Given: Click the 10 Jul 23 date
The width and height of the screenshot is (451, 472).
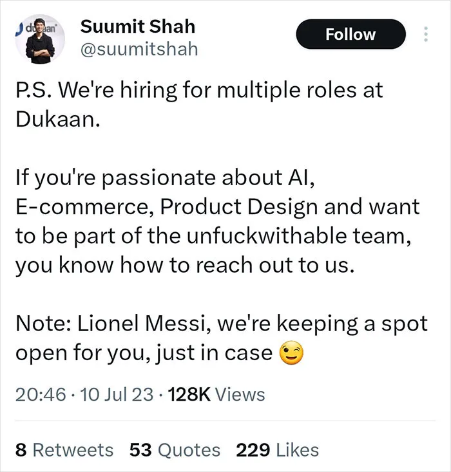Looking at the screenshot, I should [x=117, y=394].
